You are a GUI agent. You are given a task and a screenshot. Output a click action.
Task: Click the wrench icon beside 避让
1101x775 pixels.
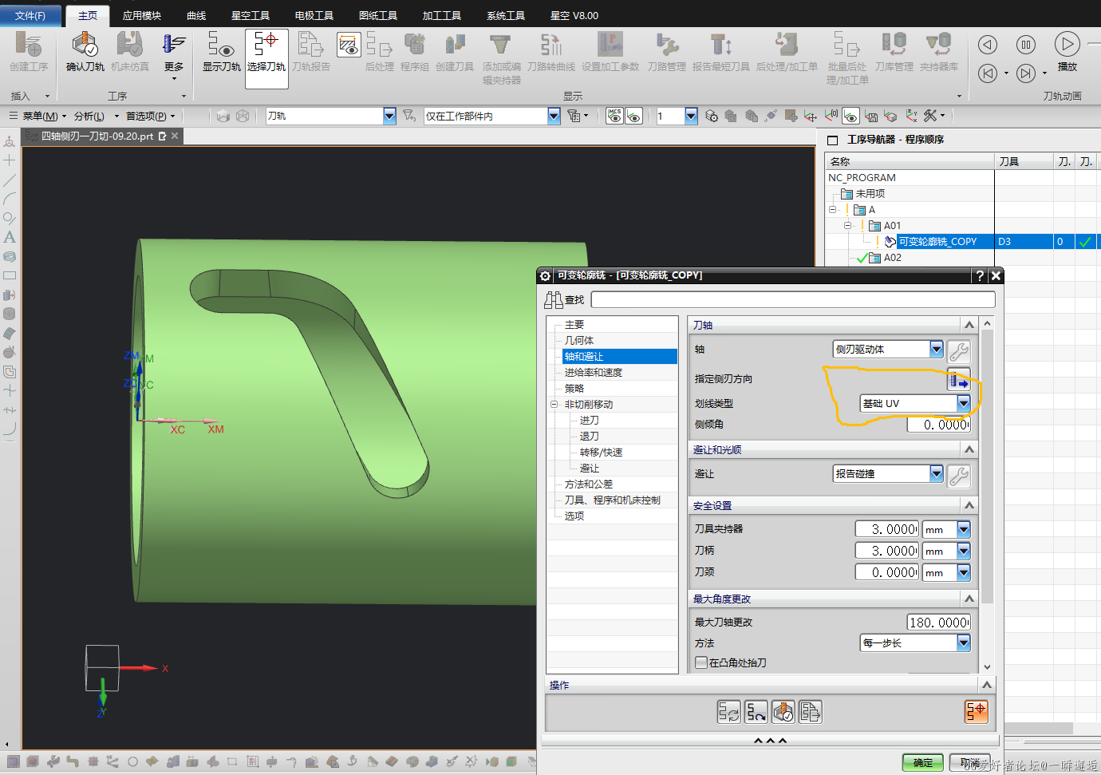959,476
